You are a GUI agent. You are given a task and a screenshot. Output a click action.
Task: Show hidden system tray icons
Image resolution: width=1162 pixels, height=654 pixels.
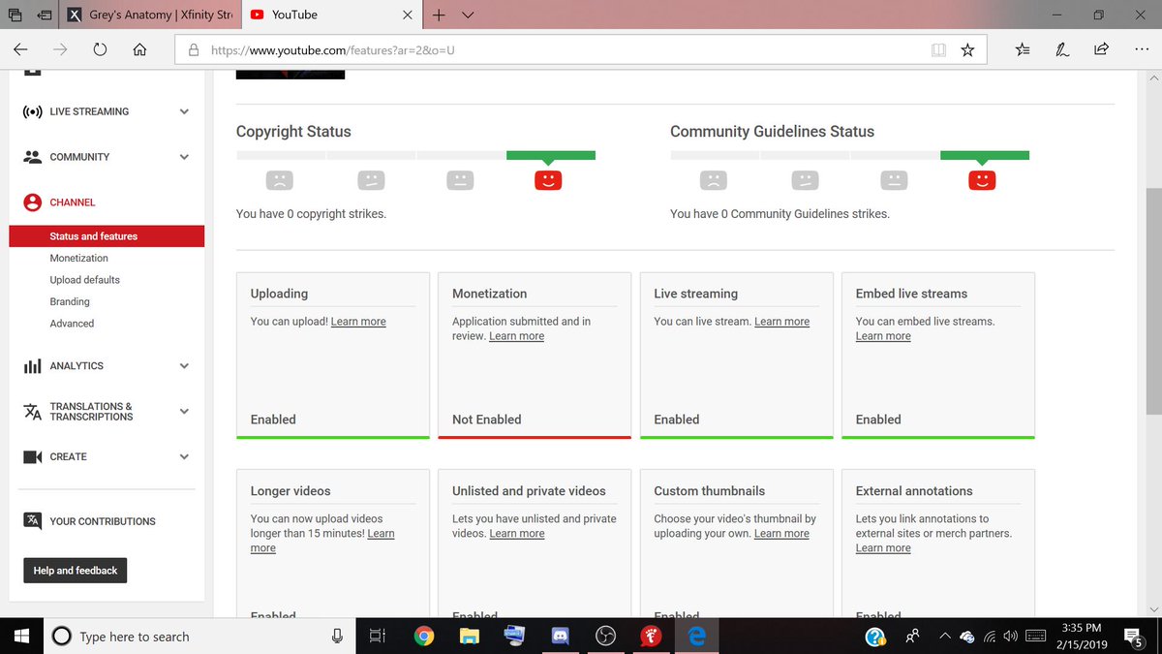pyautogui.click(x=944, y=637)
